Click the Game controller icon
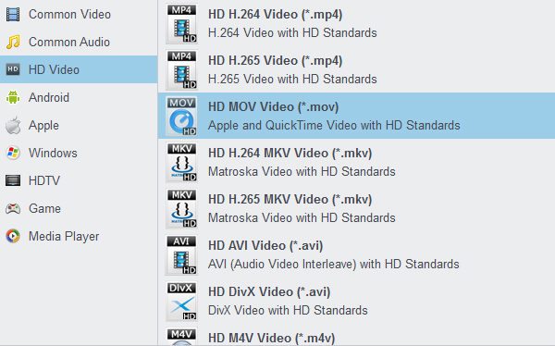The width and height of the screenshot is (555, 346). [13, 208]
